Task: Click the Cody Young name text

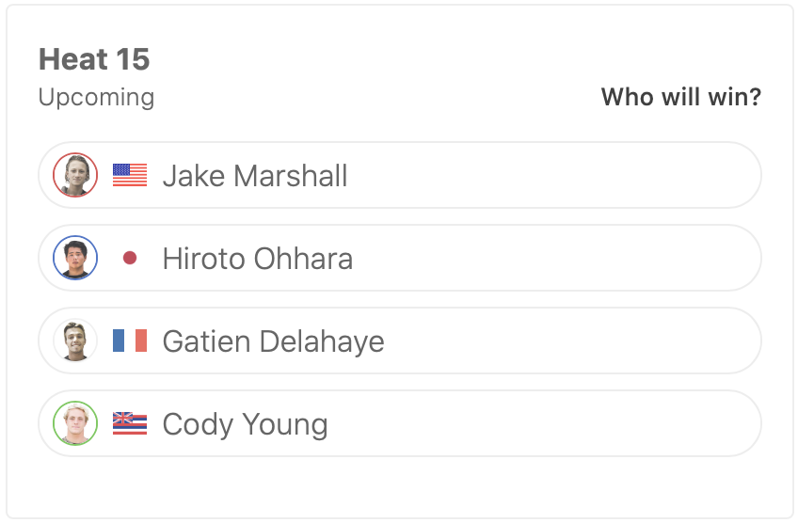Action: pos(245,424)
